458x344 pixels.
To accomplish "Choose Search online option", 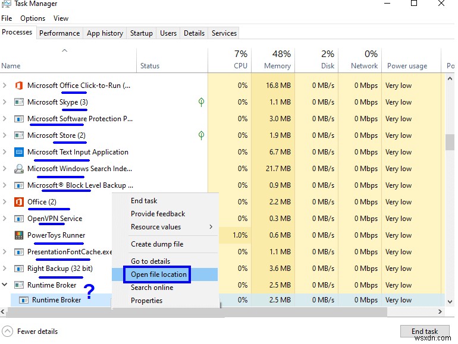I will [165, 288].
